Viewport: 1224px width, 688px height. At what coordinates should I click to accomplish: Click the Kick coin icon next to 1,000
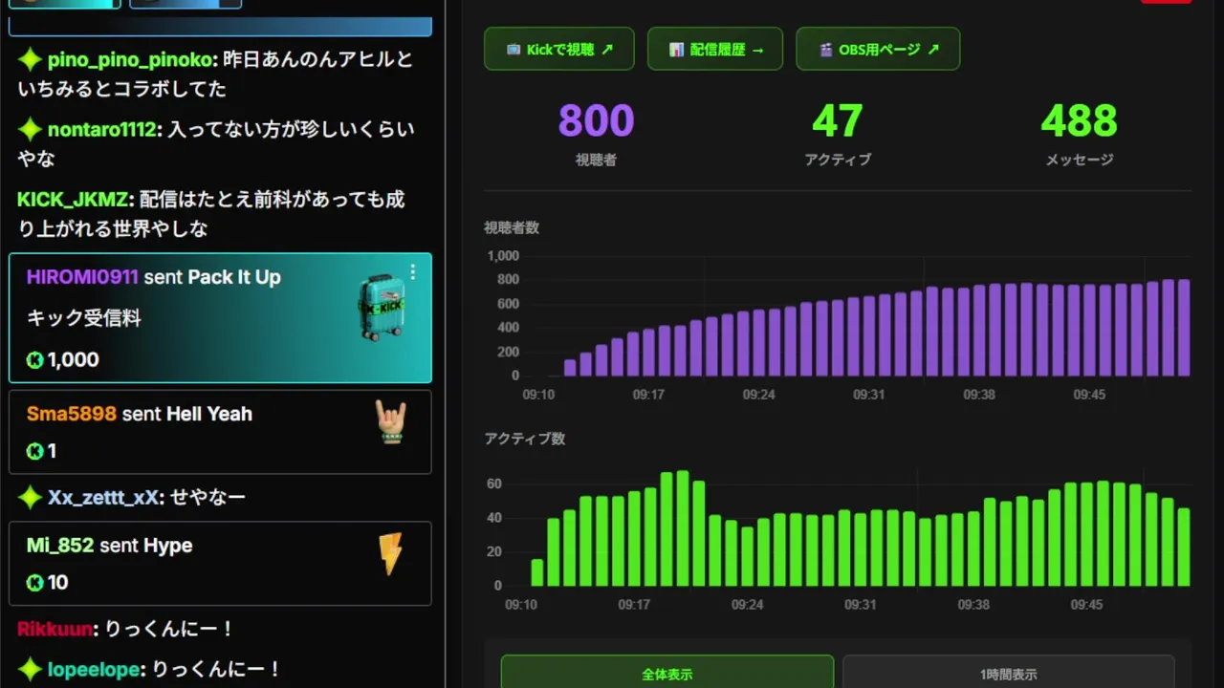tap(35, 360)
